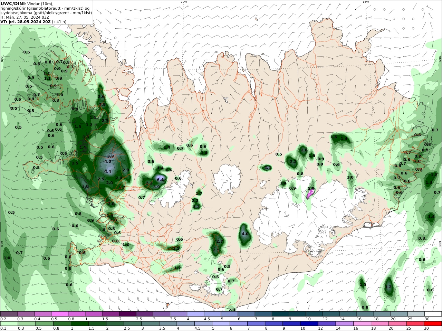442x331 pixels.
Task: Click bottom legend swatch between 7 and 8
Action: pos(256,323)
